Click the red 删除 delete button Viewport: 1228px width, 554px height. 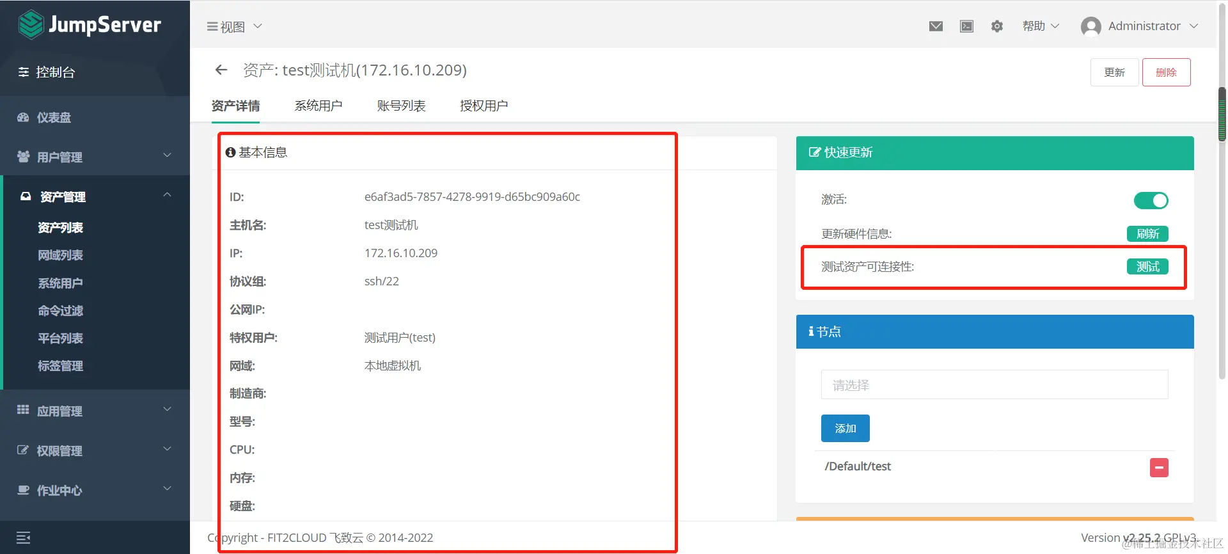(x=1166, y=72)
